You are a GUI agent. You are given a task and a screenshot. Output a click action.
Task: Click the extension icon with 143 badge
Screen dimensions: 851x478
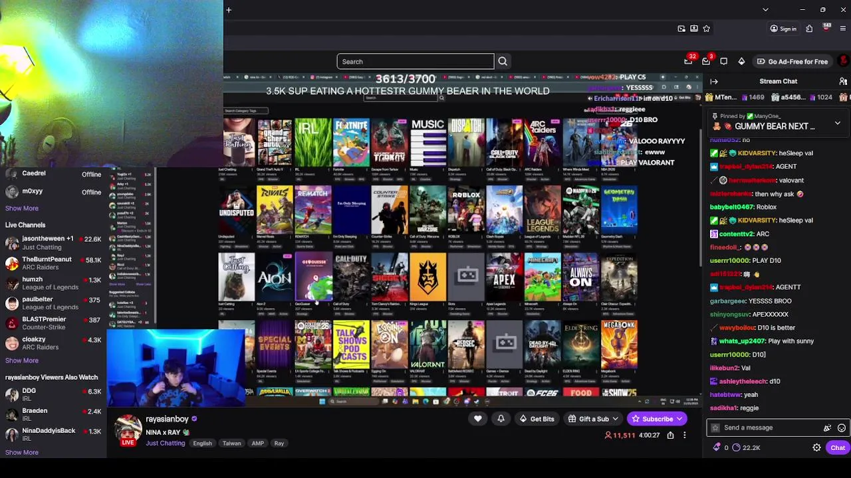[826, 28]
